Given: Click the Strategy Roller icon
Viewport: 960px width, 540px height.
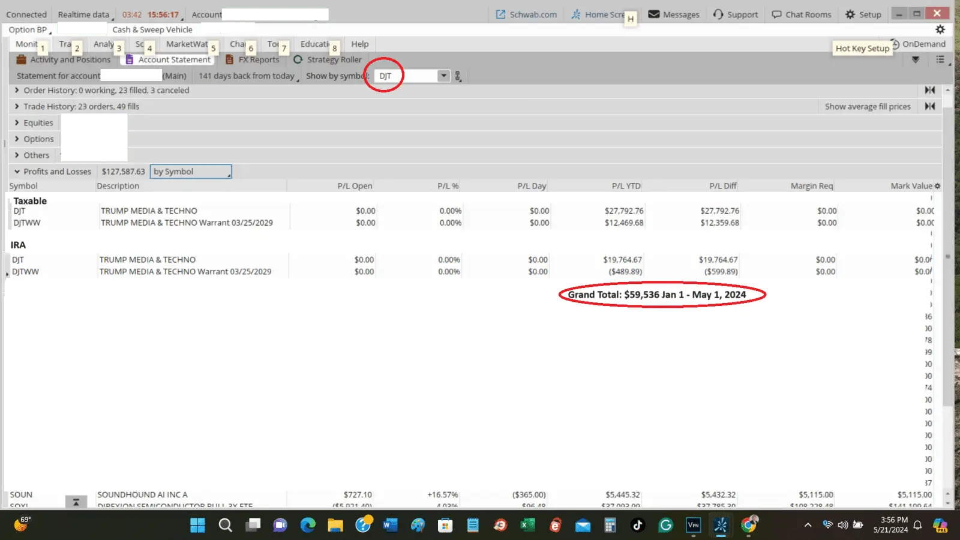Looking at the screenshot, I should tap(298, 59).
